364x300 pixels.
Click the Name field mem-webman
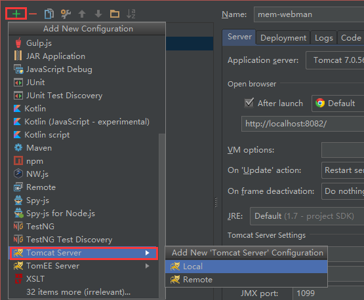pyautogui.click(x=309, y=14)
